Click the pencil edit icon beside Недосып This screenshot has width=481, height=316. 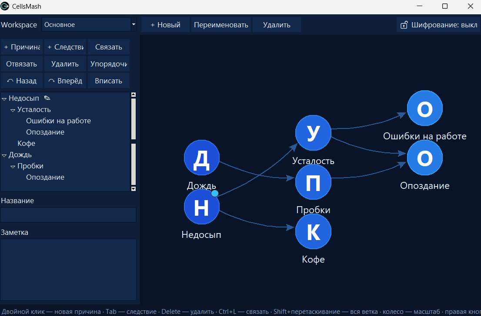[47, 98]
